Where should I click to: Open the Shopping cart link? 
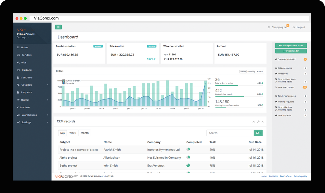click(x=280, y=27)
